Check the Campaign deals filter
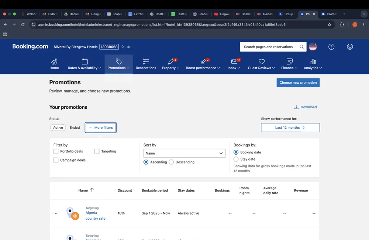The width and height of the screenshot is (369, 240). (56, 160)
